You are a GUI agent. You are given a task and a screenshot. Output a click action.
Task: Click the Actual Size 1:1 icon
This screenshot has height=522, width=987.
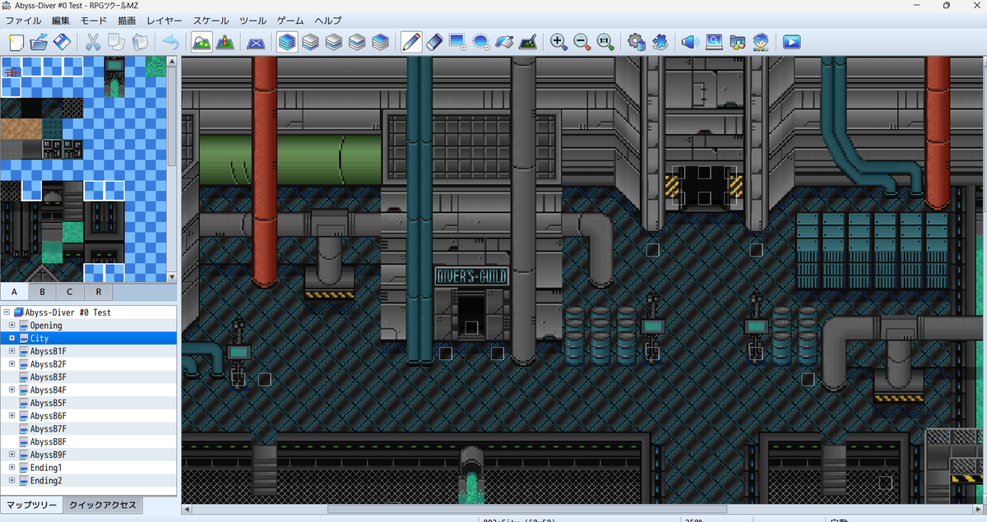click(x=606, y=42)
